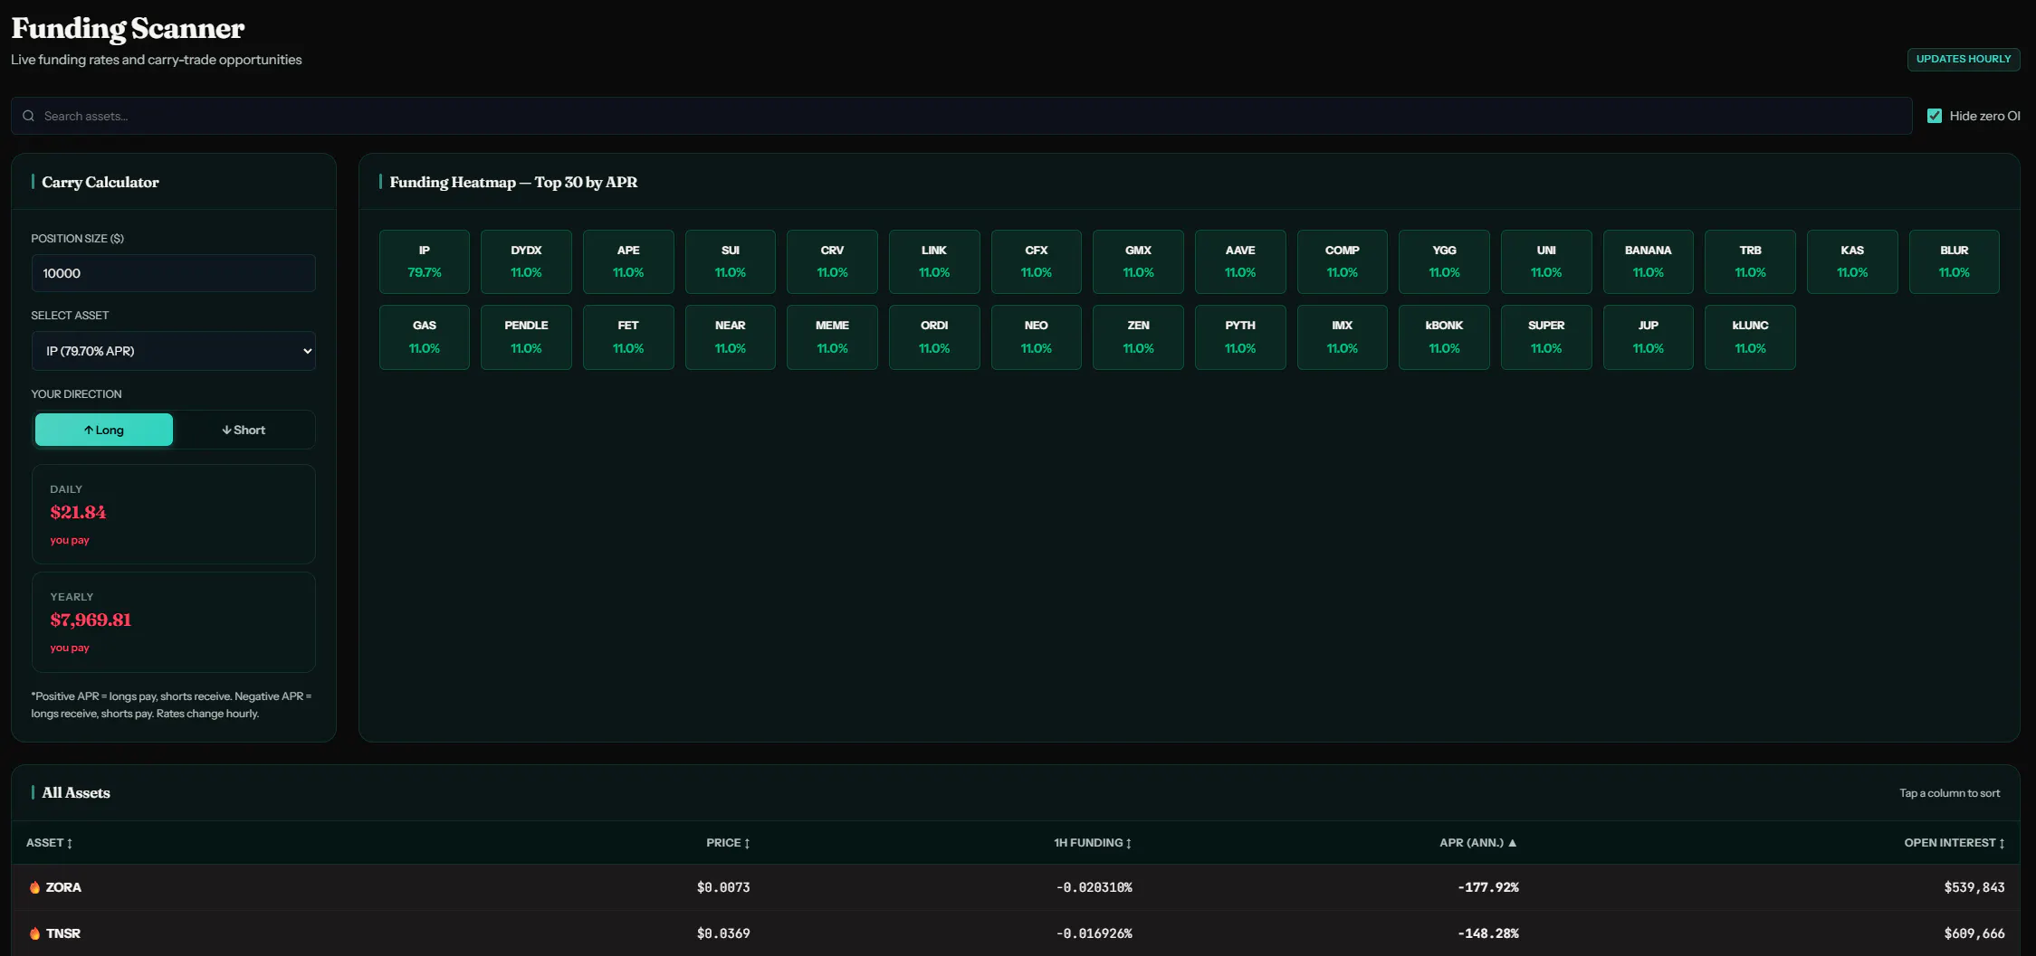
Task: Sort table by Asset column
Action: tap(49, 843)
